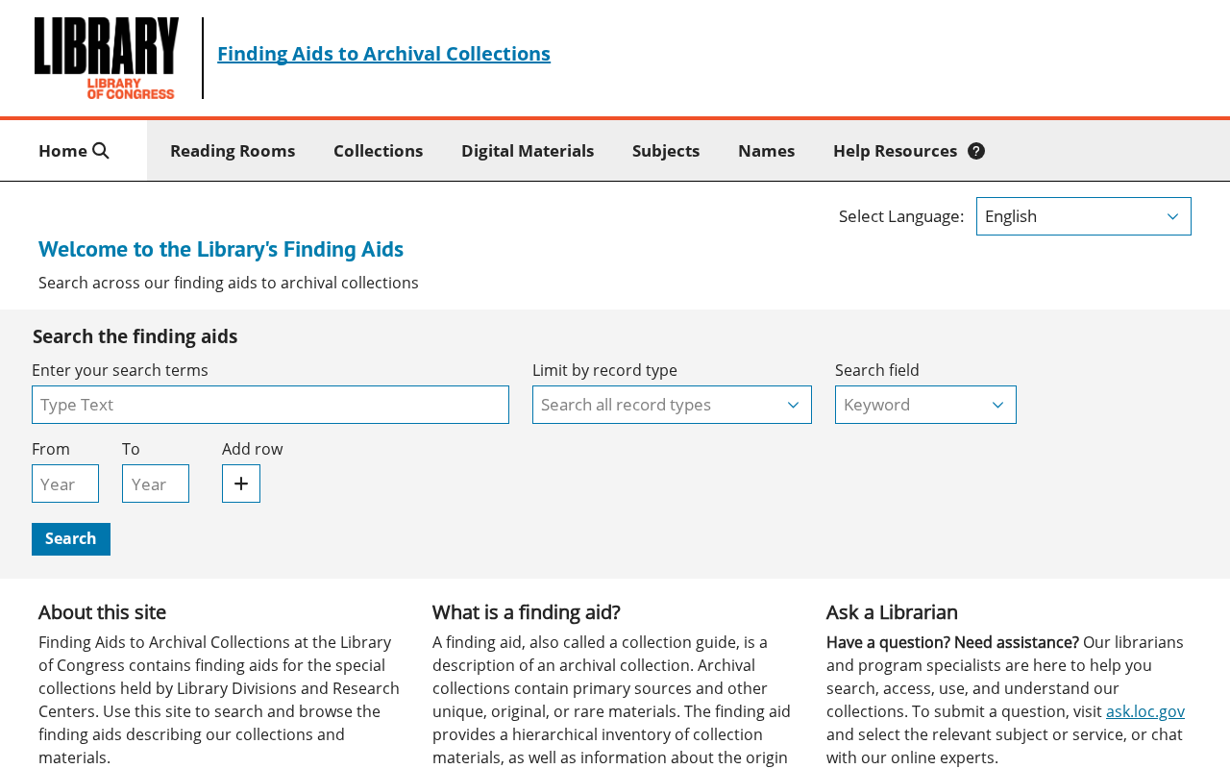Open Digital Materials in navigation bar
This screenshot has width=1230, height=769.
tap(528, 151)
